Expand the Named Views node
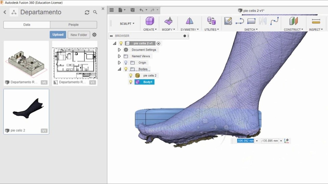Screen dimensions: 328x184 [119, 56]
